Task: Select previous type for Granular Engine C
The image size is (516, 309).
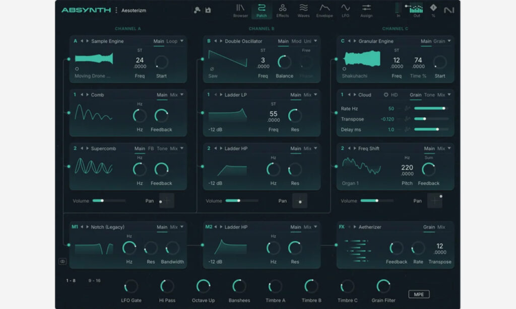Action: (349, 41)
